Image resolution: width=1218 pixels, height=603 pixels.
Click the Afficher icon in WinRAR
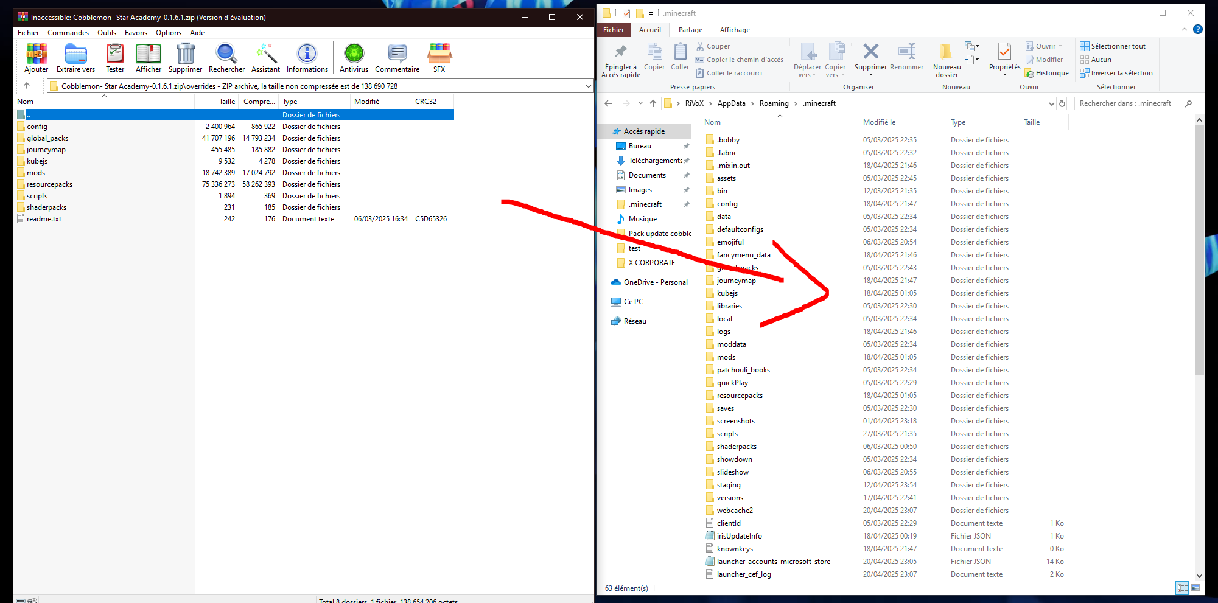pyautogui.click(x=149, y=58)
